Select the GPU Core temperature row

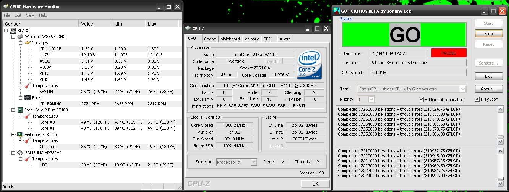click(91, 147)
